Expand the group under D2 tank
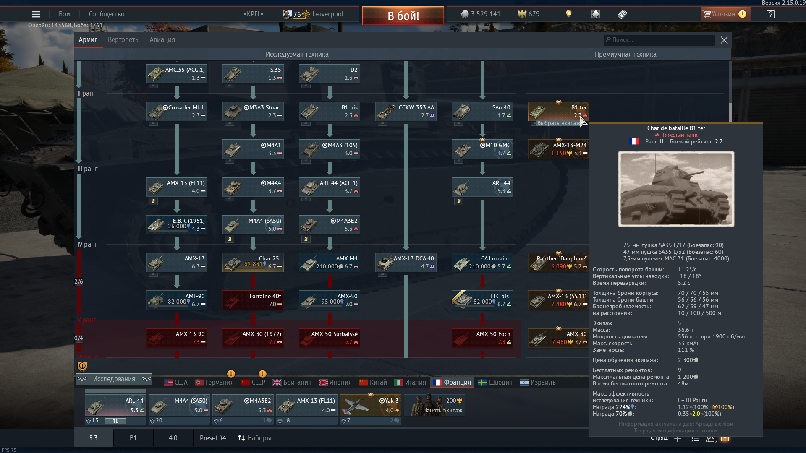Viewport: 806px width, 453px height. click(306, 86)
